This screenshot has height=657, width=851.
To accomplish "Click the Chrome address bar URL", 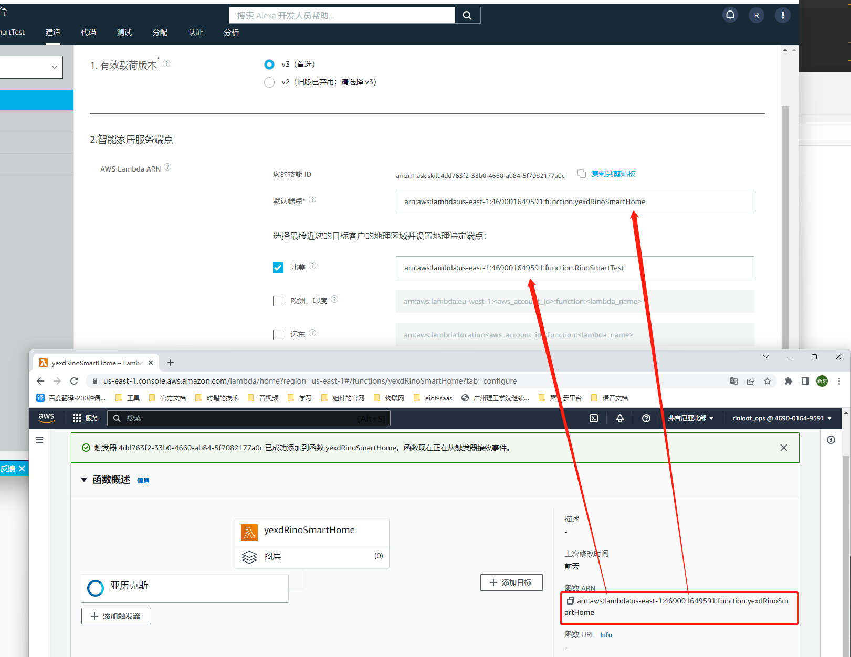I will click(310, 381).
